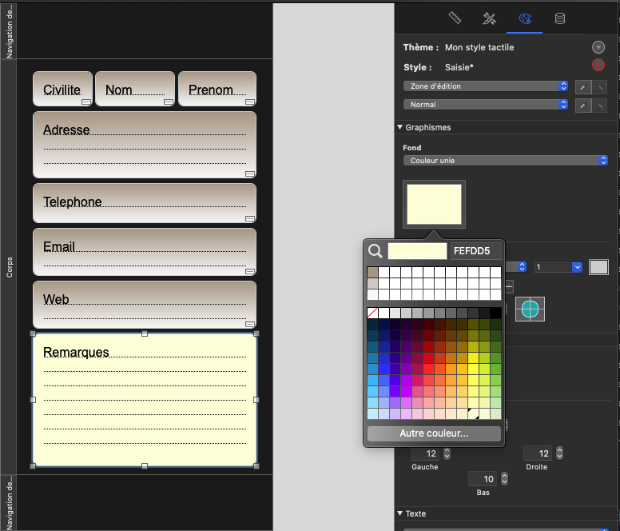Open the Couleur unie fill dropdown
This screenshot has height=531, width=620.
[505, 161]
